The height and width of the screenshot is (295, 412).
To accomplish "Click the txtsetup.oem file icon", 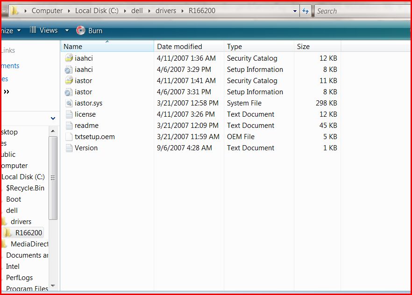I will coord(69,137).
